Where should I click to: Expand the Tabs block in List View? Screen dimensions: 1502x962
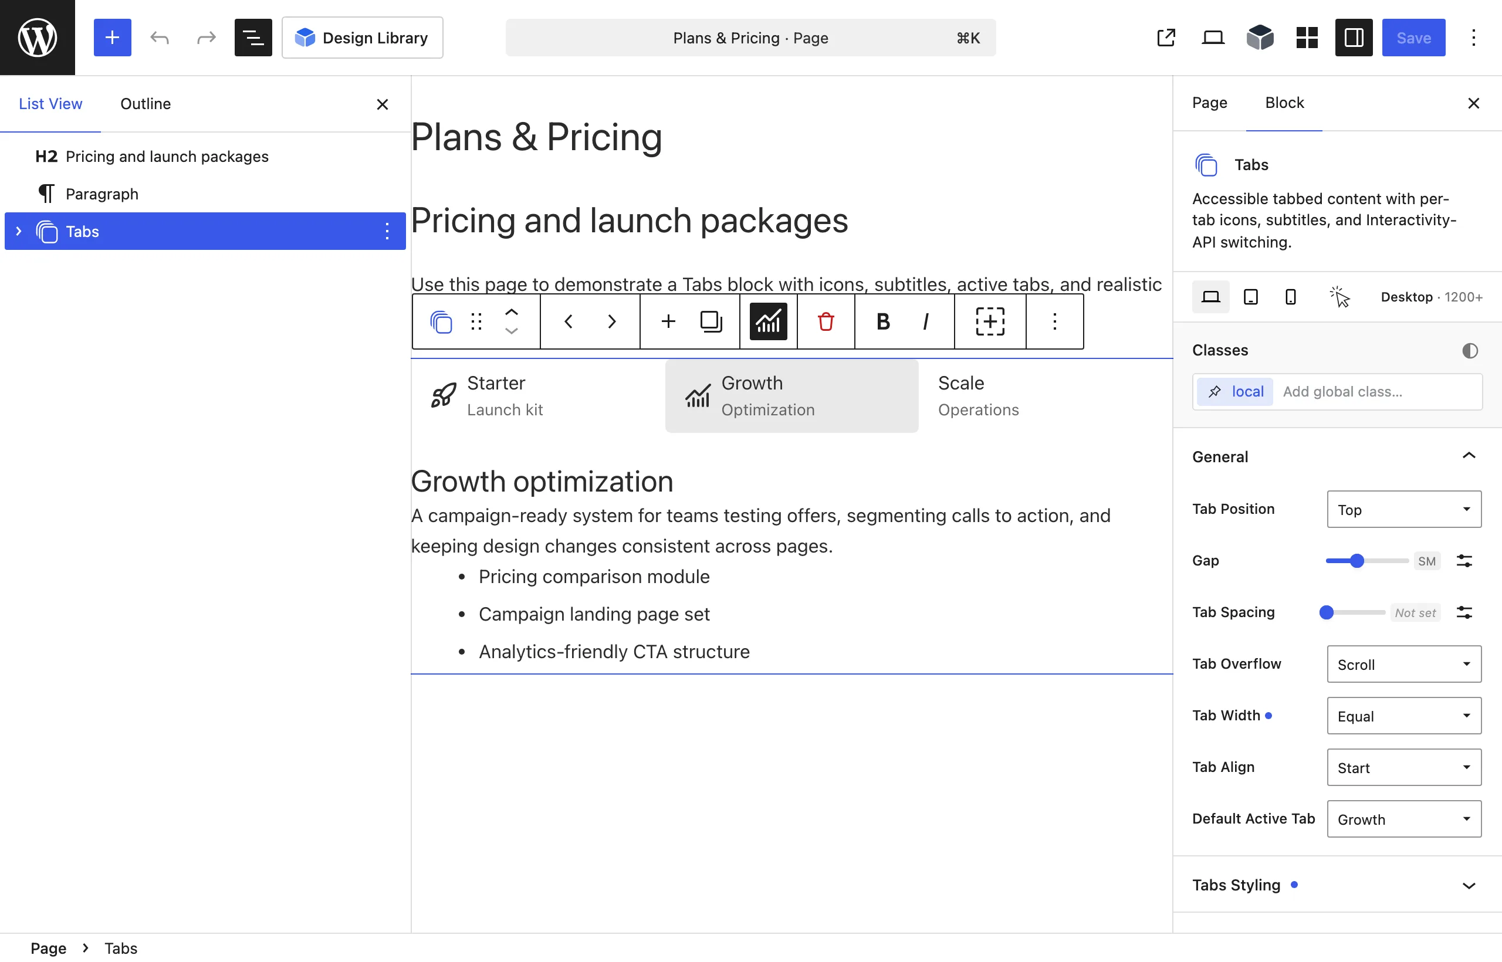point(19,231)
